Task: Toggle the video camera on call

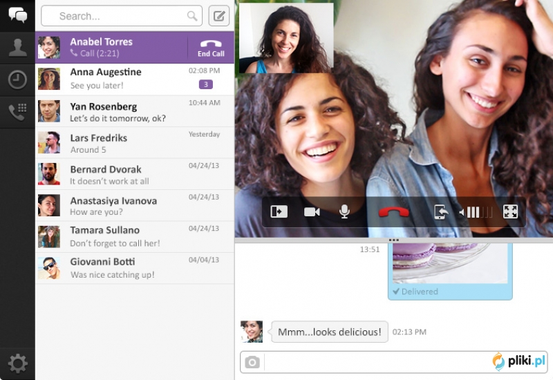Action: (312, 212)
